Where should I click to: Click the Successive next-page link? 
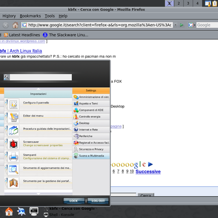[148, 172]
